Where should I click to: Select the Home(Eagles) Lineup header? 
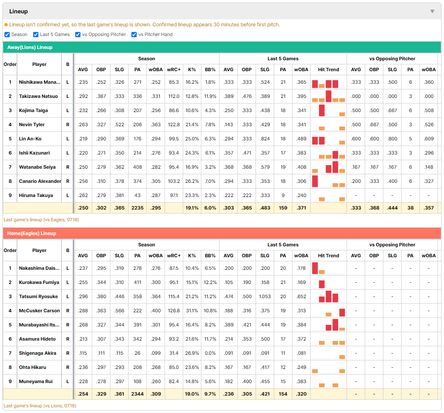pyautogui.click(x=222, y=233)
